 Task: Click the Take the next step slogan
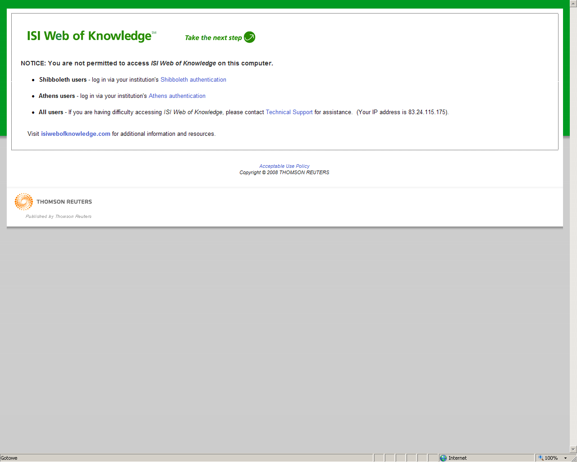click(x=213, y=38)
